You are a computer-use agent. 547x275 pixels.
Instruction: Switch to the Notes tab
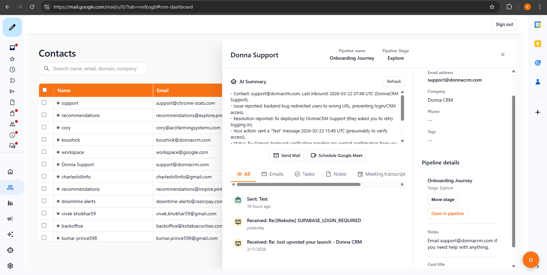336,174
